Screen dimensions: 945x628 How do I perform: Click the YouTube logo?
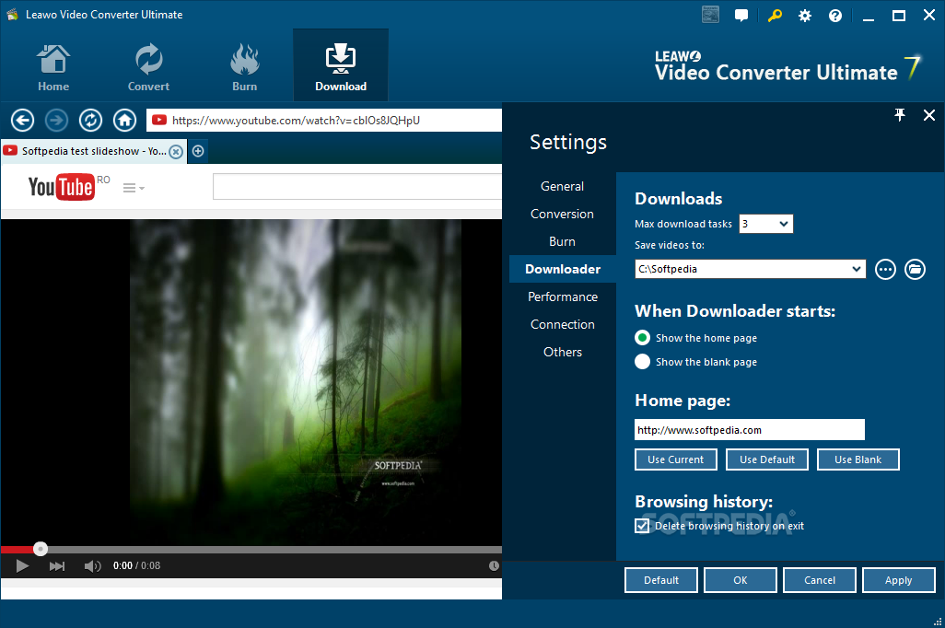pyautogui.click(x=61, y=187)
